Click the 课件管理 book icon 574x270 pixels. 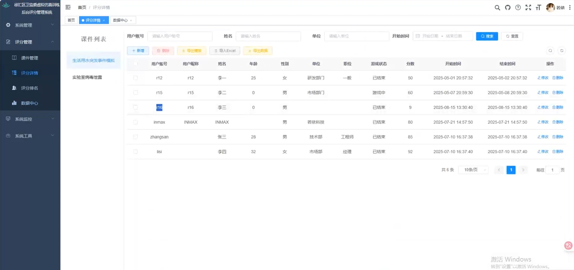point(14,58)
